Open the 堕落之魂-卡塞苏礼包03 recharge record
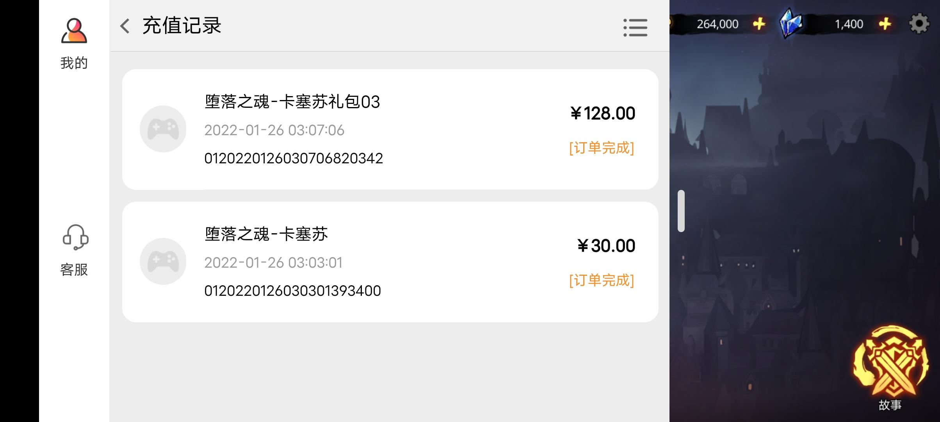Viewport: 940px width, 422px height. click(x=390, y=129)
